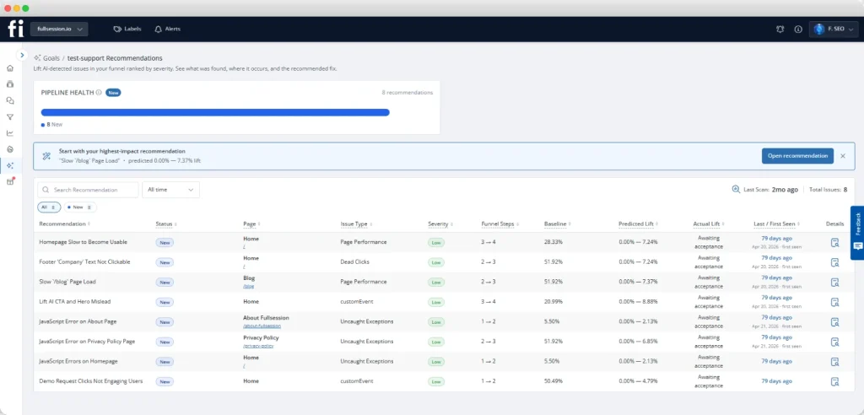Sort by Actual Lift column header
Image resolution: width=864 pixels, height=415 pixels.
click(x=709, y=224)
